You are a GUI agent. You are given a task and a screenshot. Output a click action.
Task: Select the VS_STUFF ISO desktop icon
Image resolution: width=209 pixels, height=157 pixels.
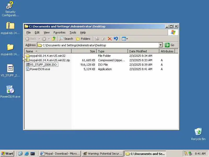click(x=10, y=71)
